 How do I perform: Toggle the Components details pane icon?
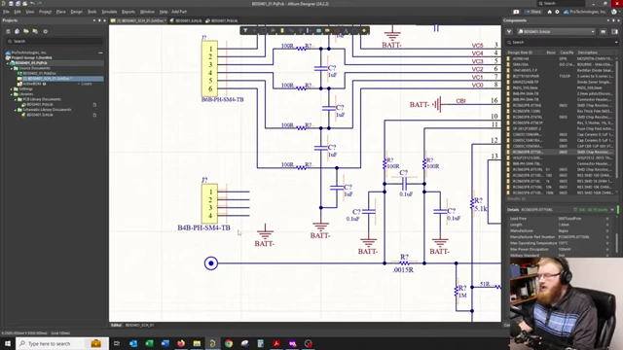614,32
